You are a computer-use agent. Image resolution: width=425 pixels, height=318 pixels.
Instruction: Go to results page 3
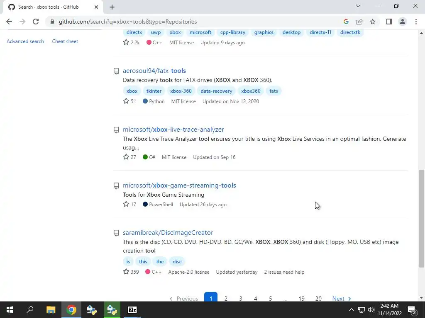click(x=240, y=298)
